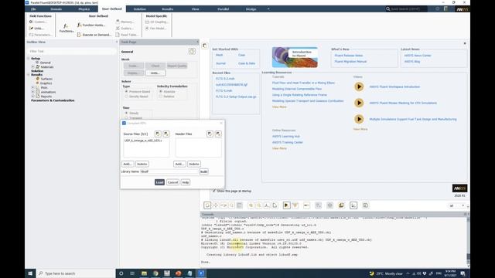Open 1D Coupling in Model Specific
This screenshot has height=278, width=495.
[x=156, y=22]
